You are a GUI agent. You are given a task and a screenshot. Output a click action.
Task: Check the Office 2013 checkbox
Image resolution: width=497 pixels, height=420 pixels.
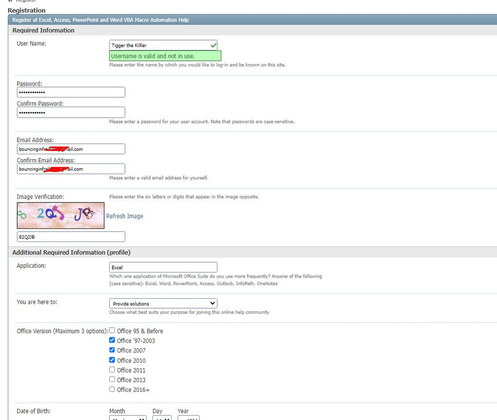point(112,380)
